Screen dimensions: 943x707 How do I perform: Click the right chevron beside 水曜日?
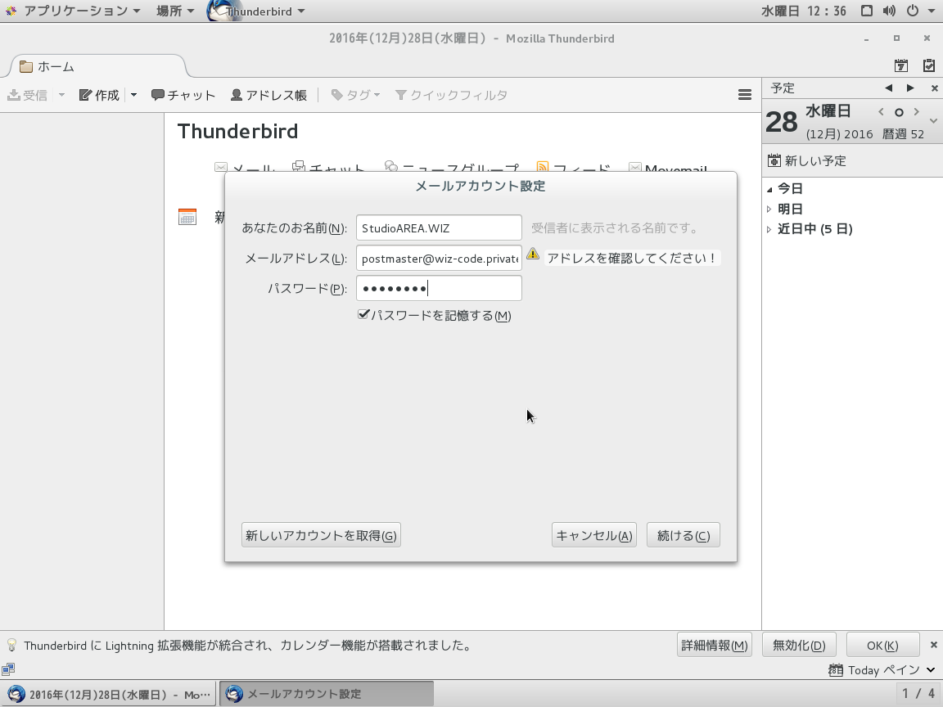point(917,112)
